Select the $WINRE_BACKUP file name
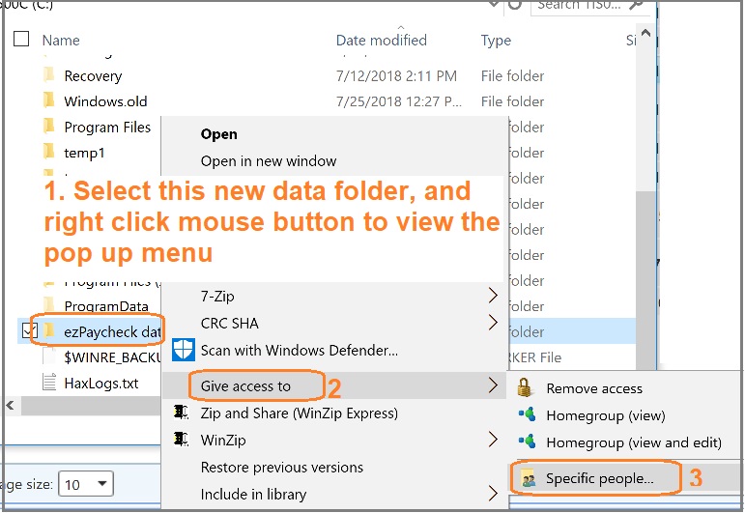This screenshot has height=513, width=745. click(112, 357)
